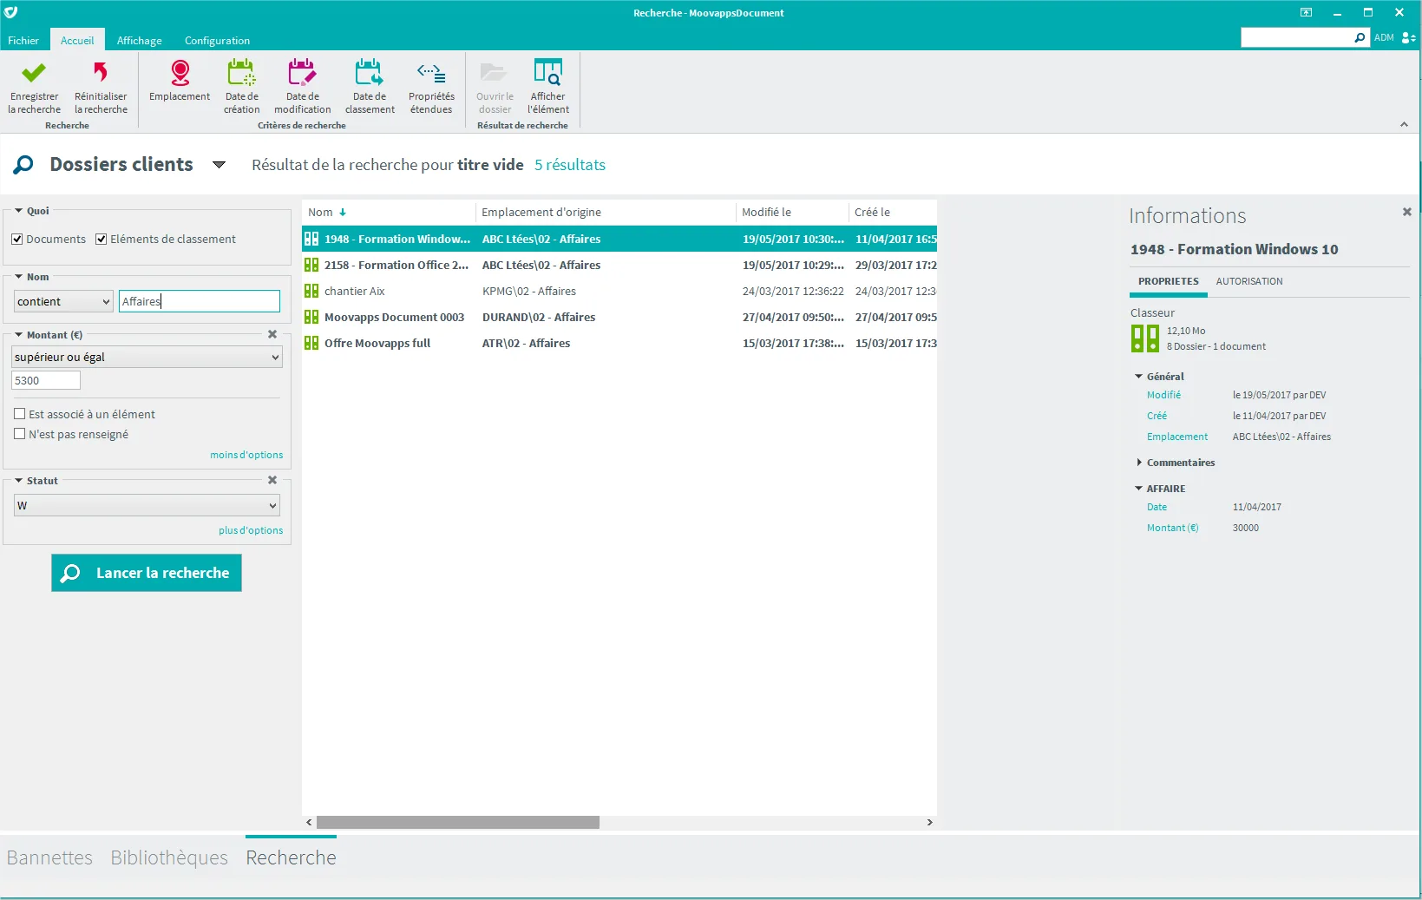Select the Accueil ribbon tab
1422x900 pixels.
(77, 40)
